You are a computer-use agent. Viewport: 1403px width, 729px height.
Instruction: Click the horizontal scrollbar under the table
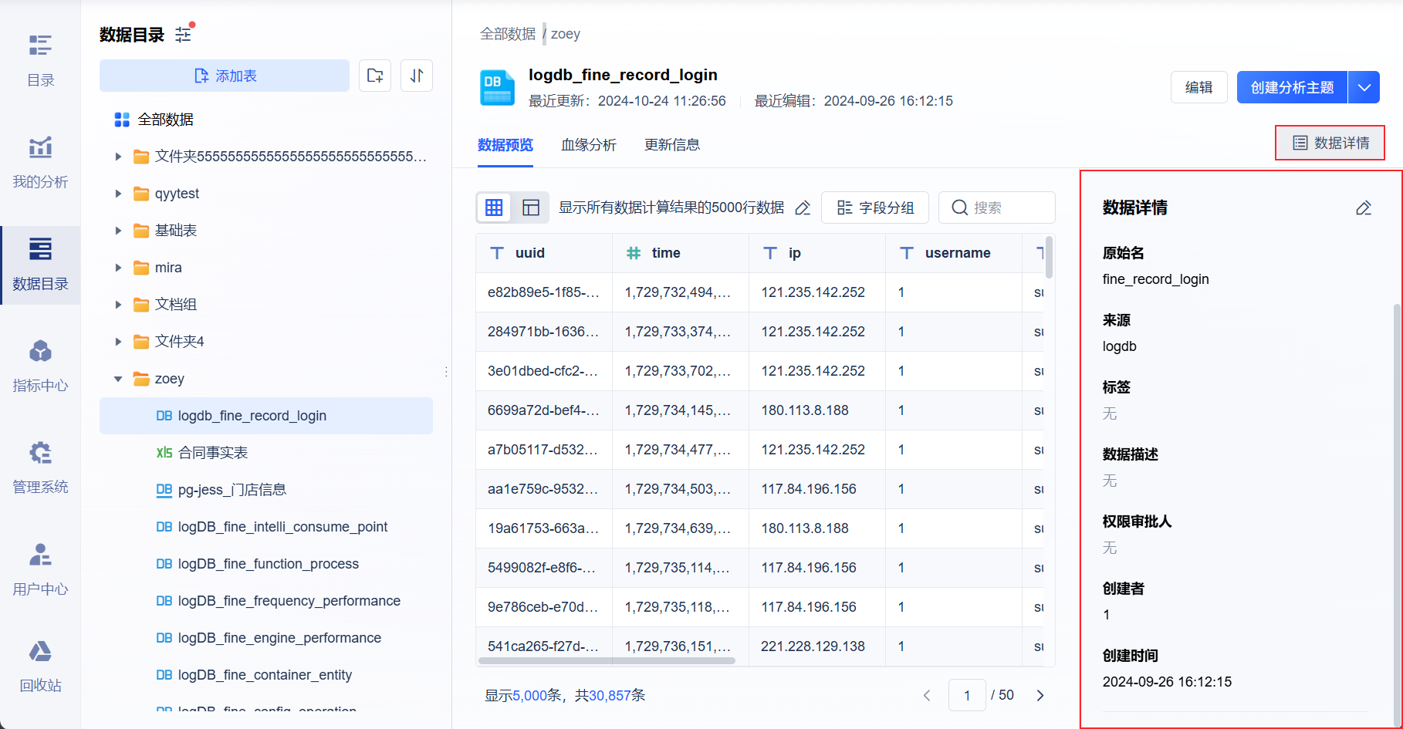[x=607, y=660]
